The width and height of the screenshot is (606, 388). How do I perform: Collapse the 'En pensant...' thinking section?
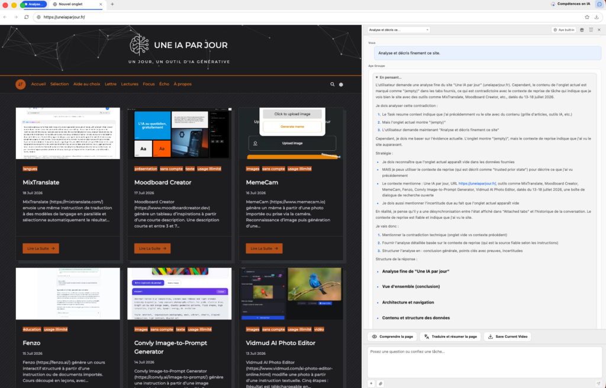pos(388,77)
